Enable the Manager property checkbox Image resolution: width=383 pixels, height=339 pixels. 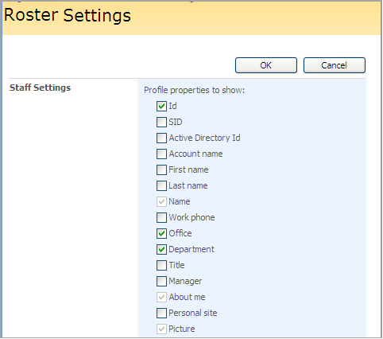pos(161,281)
